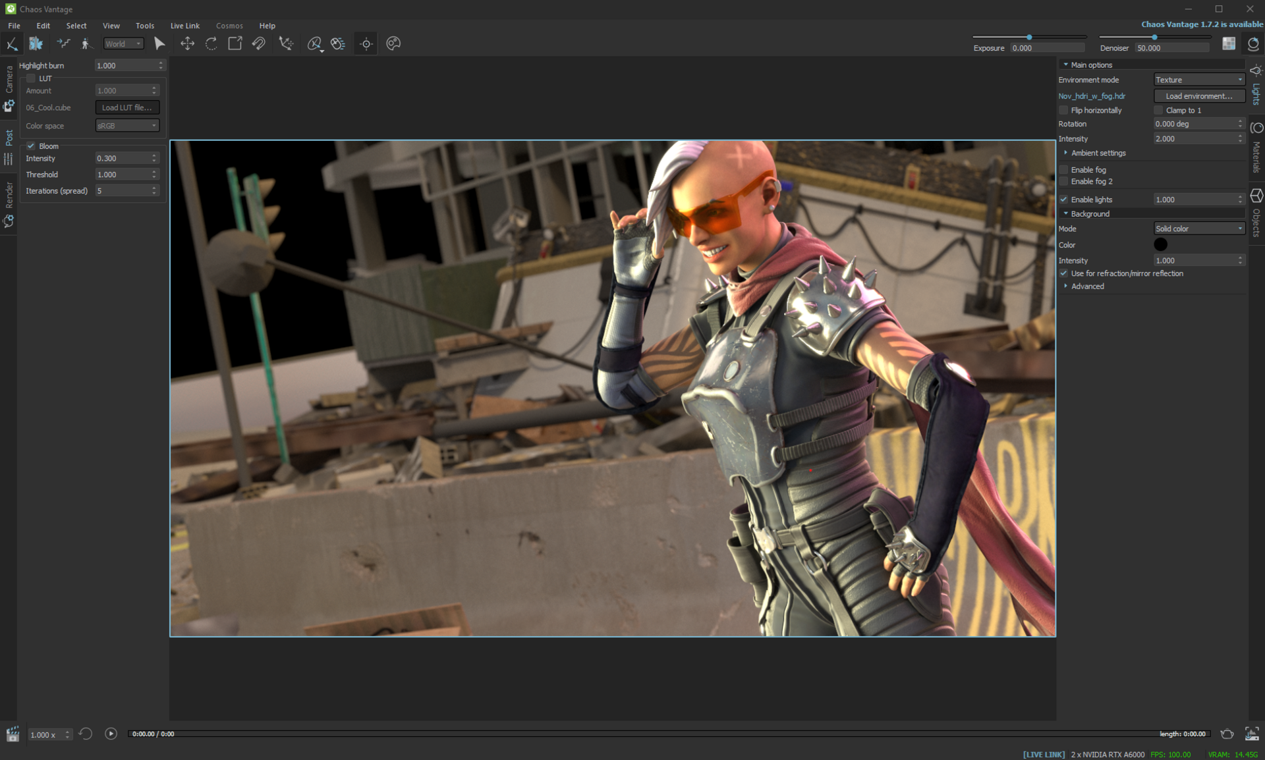Check the Clamp to 1 option
Image resolution: width=1265 pixels, height=760 pixels.
[1158, 110]
